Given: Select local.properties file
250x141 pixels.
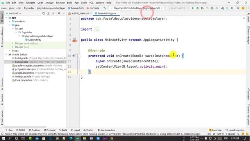Looking at the screenshot, I should tap(30, 80).
